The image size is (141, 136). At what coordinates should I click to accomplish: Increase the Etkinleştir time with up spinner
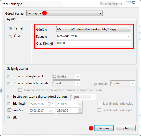pyautogui.click(x=80, y=103)
